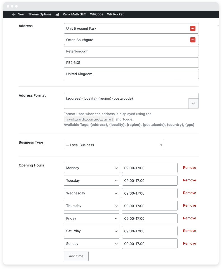Remove the Friday opening hours row
This screenshot has width=222, height=269.
[190, 218]
